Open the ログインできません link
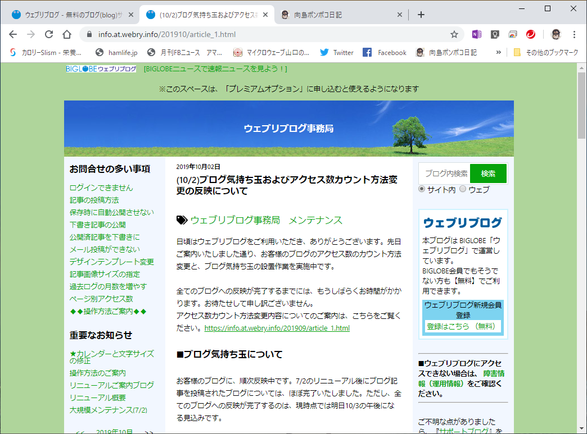The height and width of the screenshot is (434, 587). [x=101, y=188]
